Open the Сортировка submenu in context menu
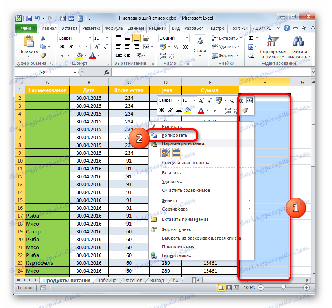This screenshot has width=332, height=308. pos(201,209)
